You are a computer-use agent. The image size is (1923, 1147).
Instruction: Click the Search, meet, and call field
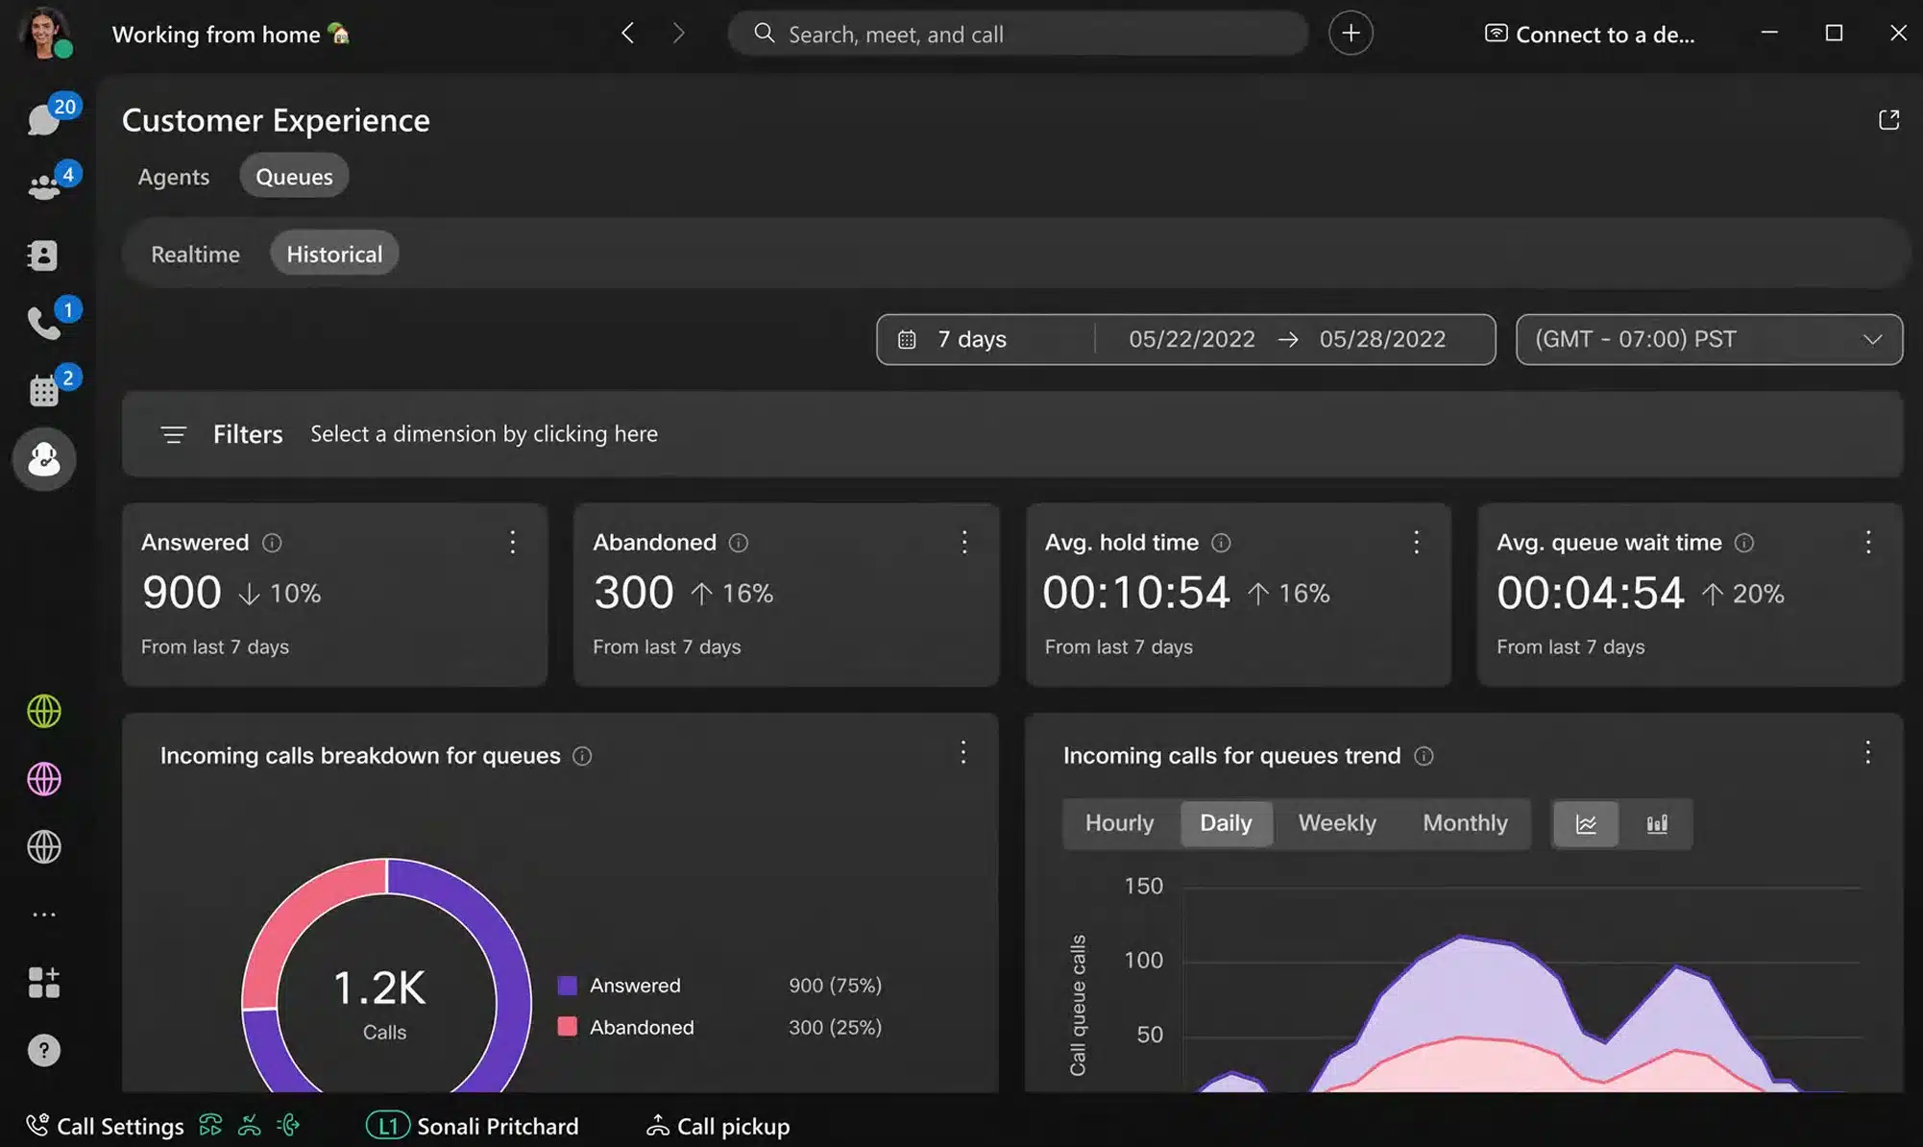(x=1016, y=34)
